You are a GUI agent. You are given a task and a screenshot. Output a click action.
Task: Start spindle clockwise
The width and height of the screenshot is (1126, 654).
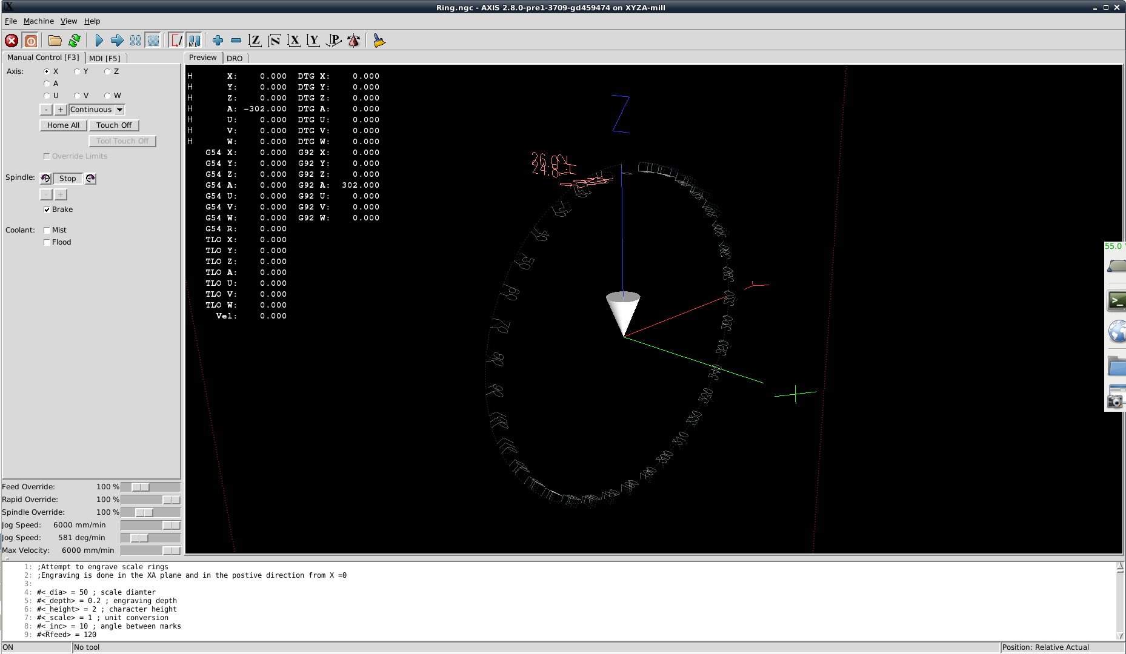click(90, 179)
